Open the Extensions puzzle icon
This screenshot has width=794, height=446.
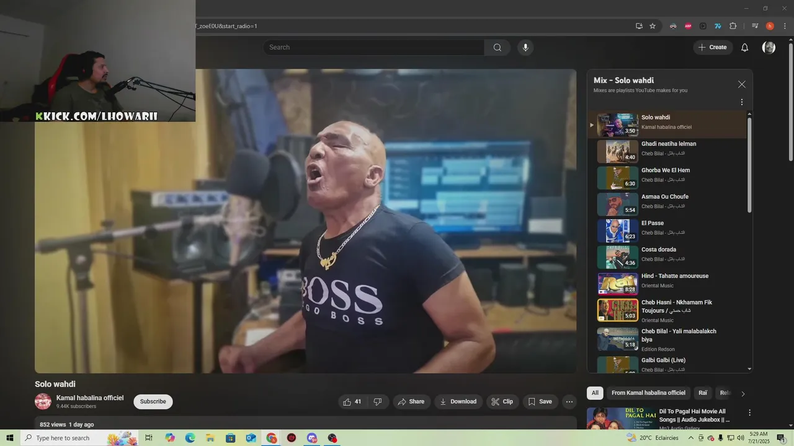tap(733, 26)
